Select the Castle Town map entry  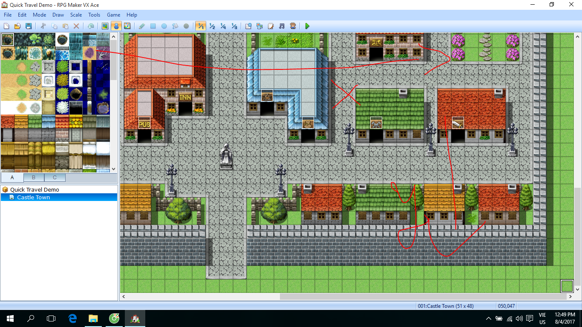(x=33, y=198)
